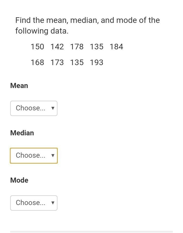Click 135 in the first data row
Screen dimensions: 183x233
tap(97, 47)
